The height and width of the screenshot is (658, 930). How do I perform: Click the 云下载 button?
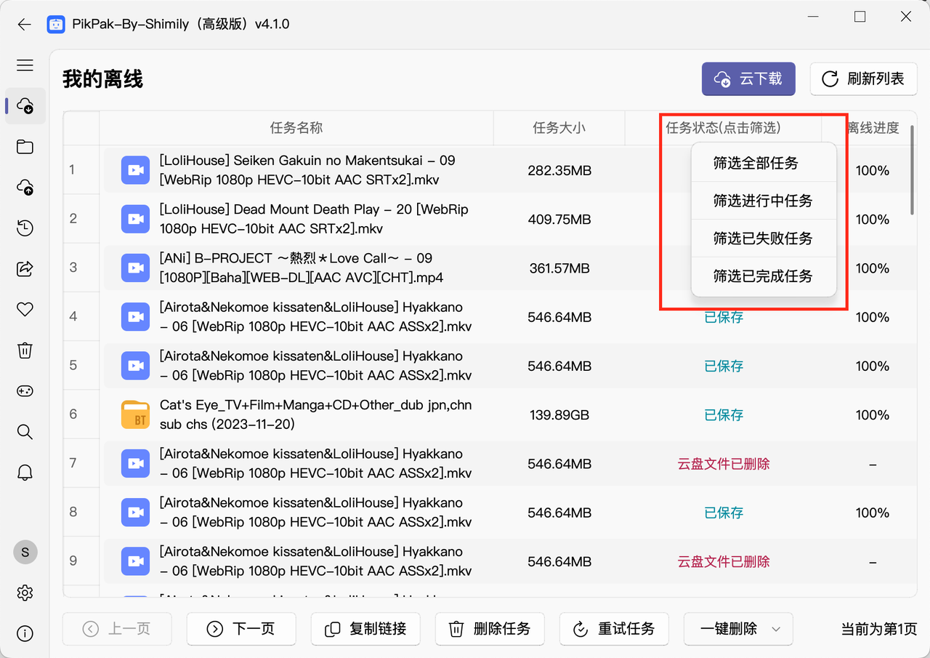pos(748,79)
